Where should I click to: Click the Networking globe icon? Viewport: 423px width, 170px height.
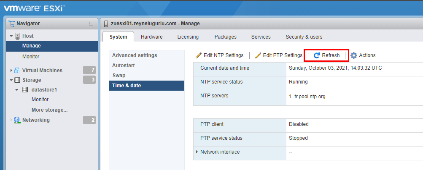pyautogui.click(x=17, y=120)
